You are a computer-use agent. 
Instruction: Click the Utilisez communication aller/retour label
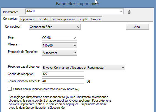coord(46,89)
